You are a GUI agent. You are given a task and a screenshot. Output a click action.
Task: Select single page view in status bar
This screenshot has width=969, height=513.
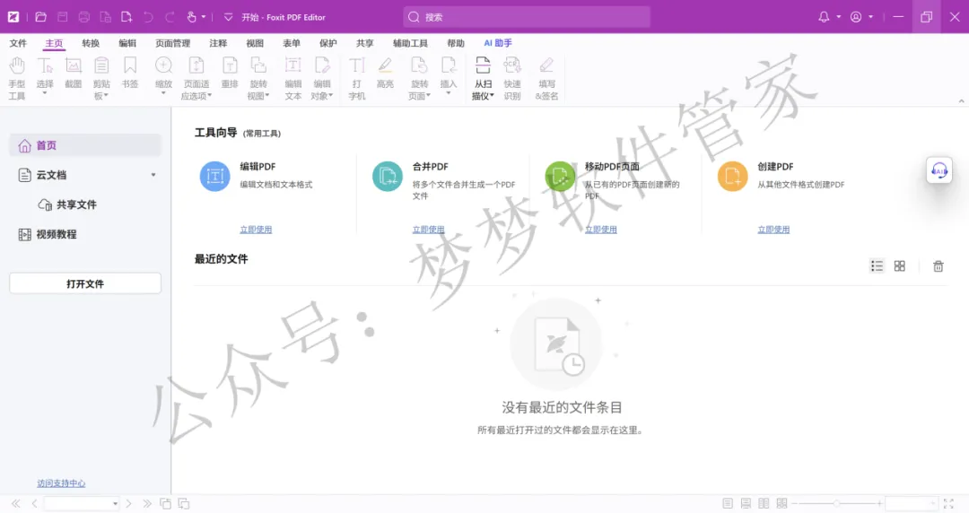click(x=728, y=504)
